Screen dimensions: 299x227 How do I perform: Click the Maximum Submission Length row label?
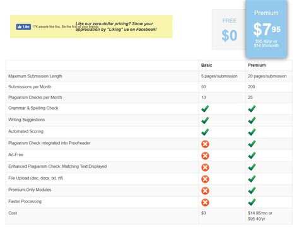pyautogui.click(x=35, y=76)
